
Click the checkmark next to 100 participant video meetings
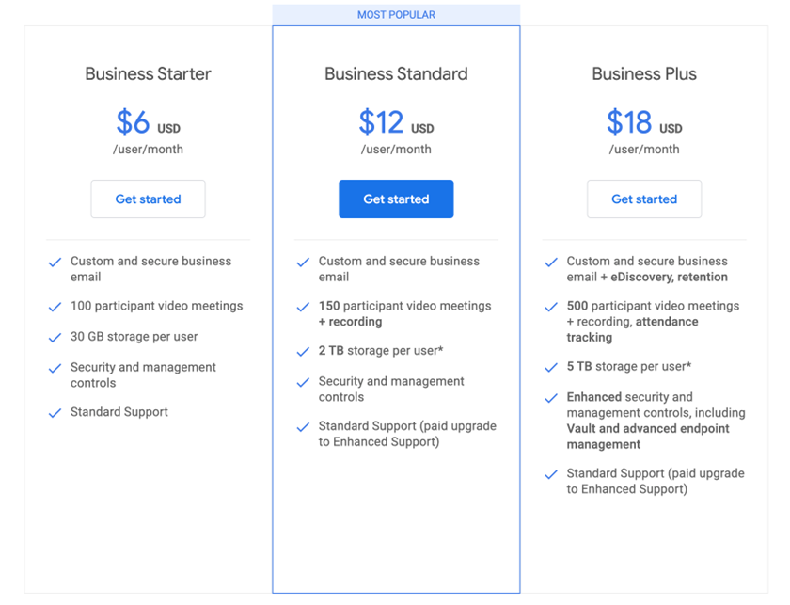point(55,307)
